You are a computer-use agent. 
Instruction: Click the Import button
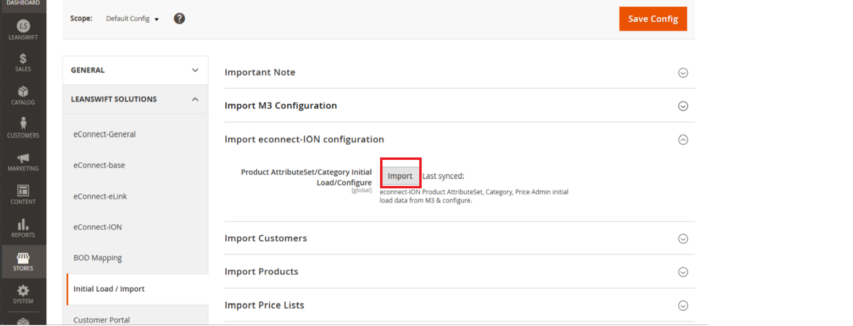(x=400, y=176)
